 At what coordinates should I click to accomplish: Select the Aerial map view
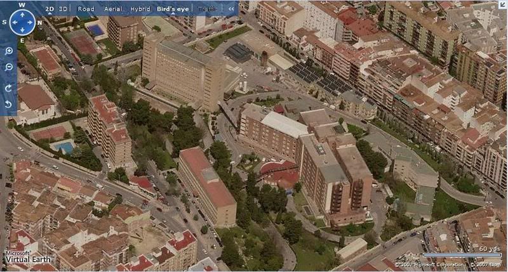tap(113, 9)
